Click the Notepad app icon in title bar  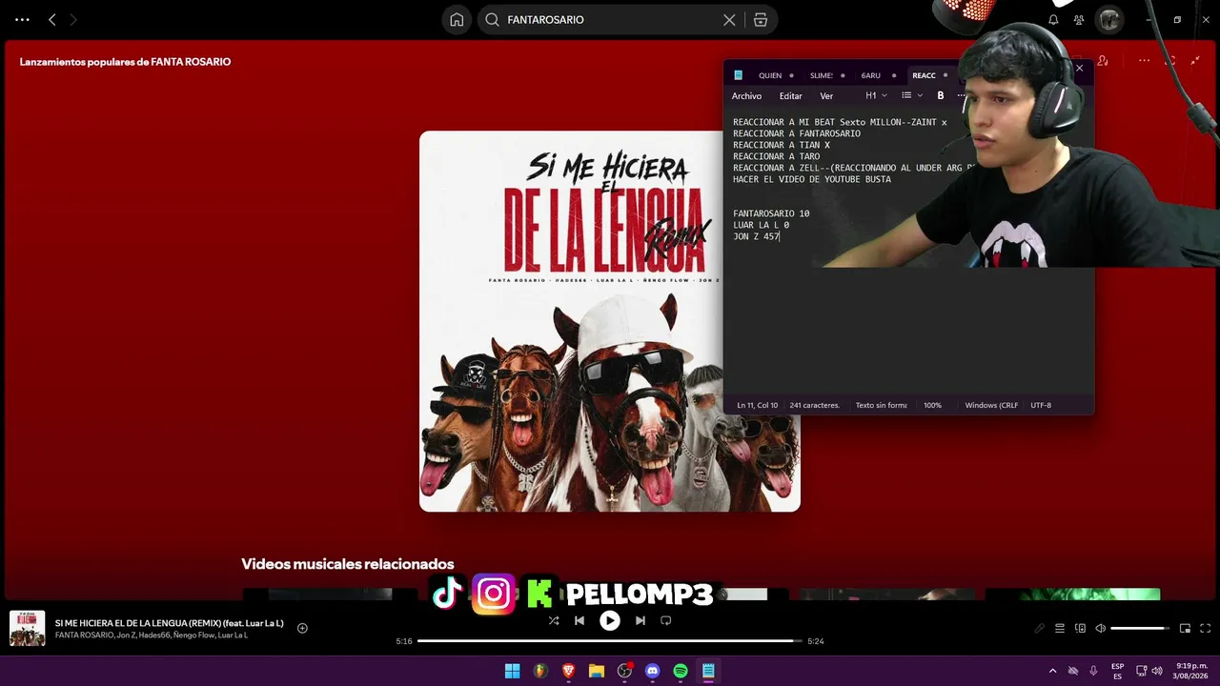738,75
